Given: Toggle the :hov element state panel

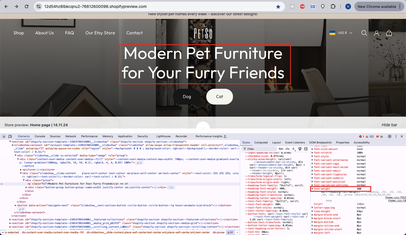Looking at the screenshot, I should tap(281, 149).
